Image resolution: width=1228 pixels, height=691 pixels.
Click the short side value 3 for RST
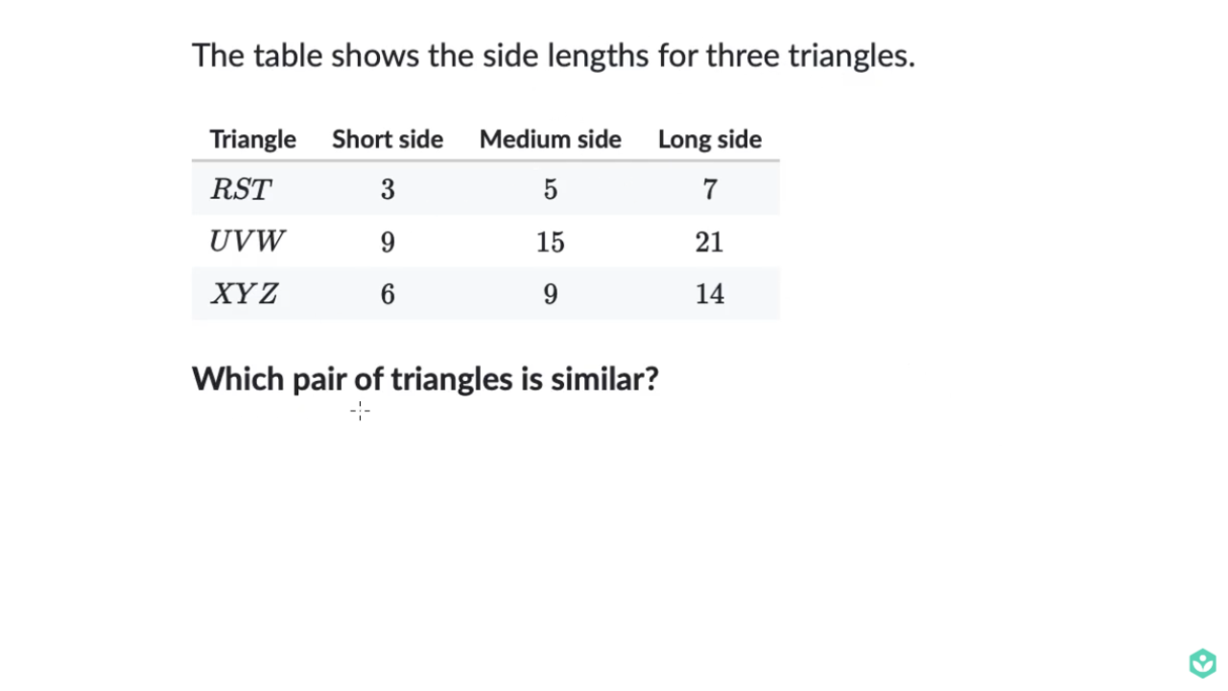(388, 189)
